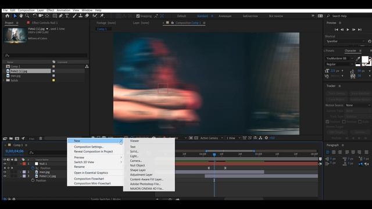Select the Pen tool
This screenshot has height=209, width=372.
click(x=61, y=16)
